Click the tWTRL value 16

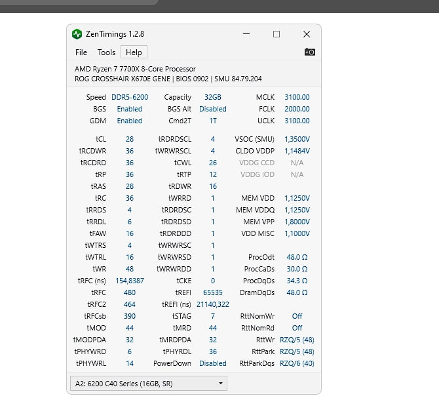point(130,257)
